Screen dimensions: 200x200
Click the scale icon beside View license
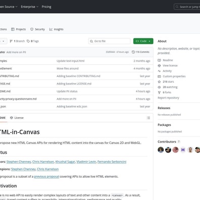pos(159,66)
